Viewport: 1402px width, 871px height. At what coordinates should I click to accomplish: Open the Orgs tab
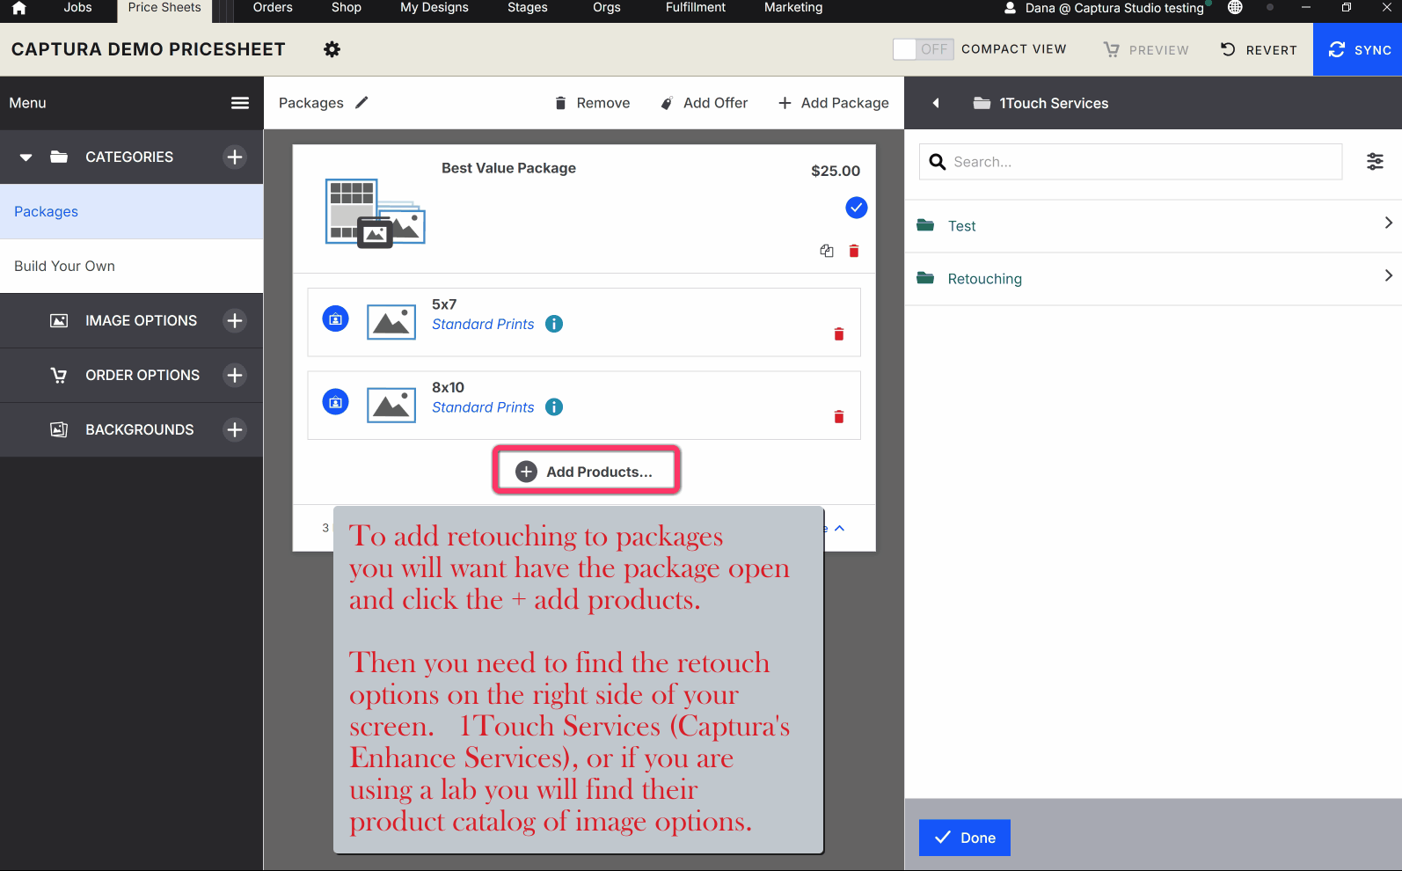(607, 8)
